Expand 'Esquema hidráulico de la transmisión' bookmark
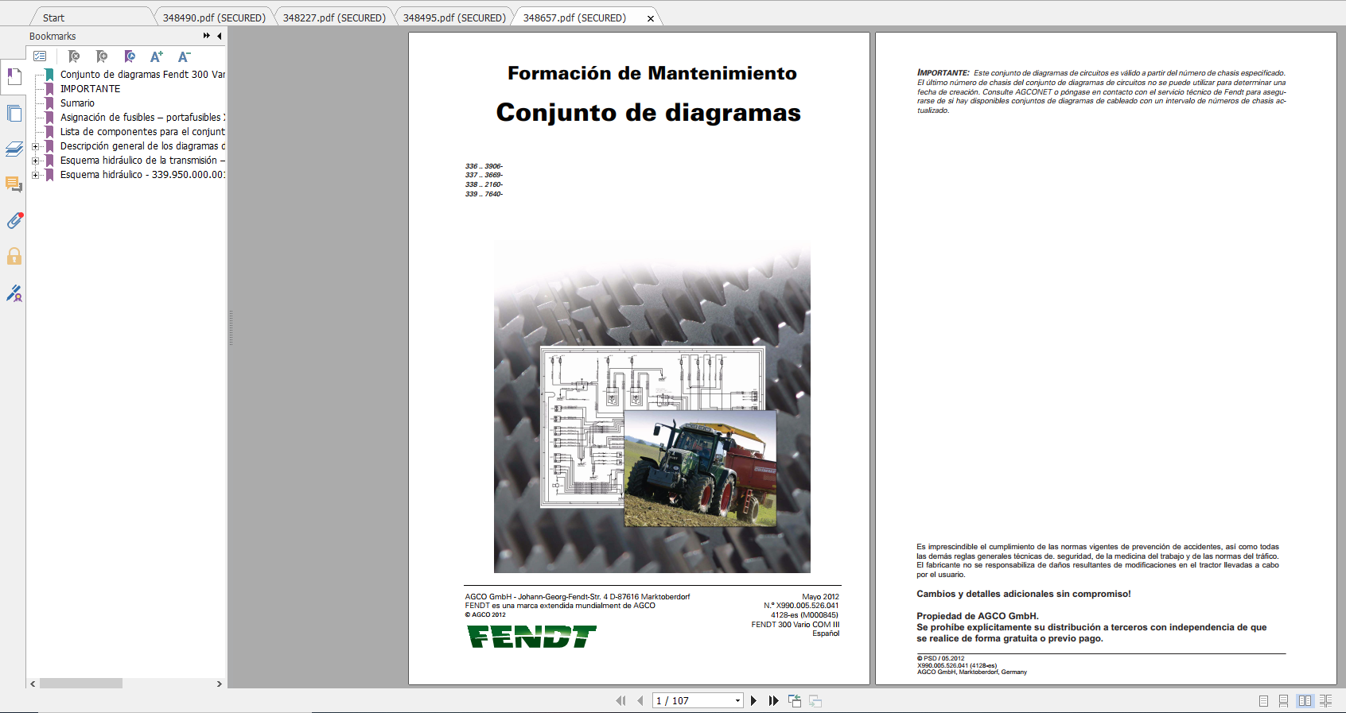The height and width of the screenshot is (713, 1346). (35, 161)
